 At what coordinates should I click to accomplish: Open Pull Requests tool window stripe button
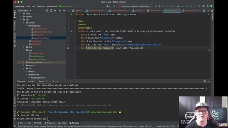[x=15, y=40]
